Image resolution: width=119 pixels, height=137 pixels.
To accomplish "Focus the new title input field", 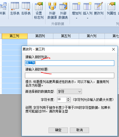I will point(70,75).
